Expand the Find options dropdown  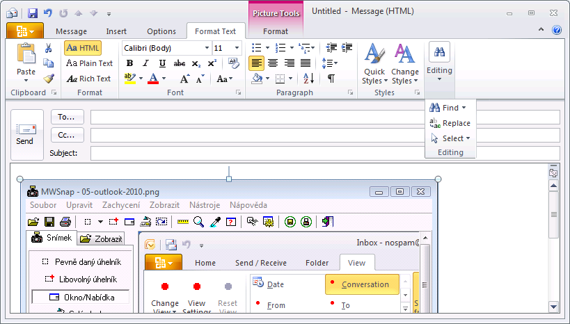[464, 108]
